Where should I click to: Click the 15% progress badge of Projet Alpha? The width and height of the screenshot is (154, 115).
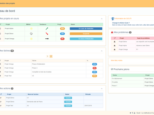tap(62, 28)
